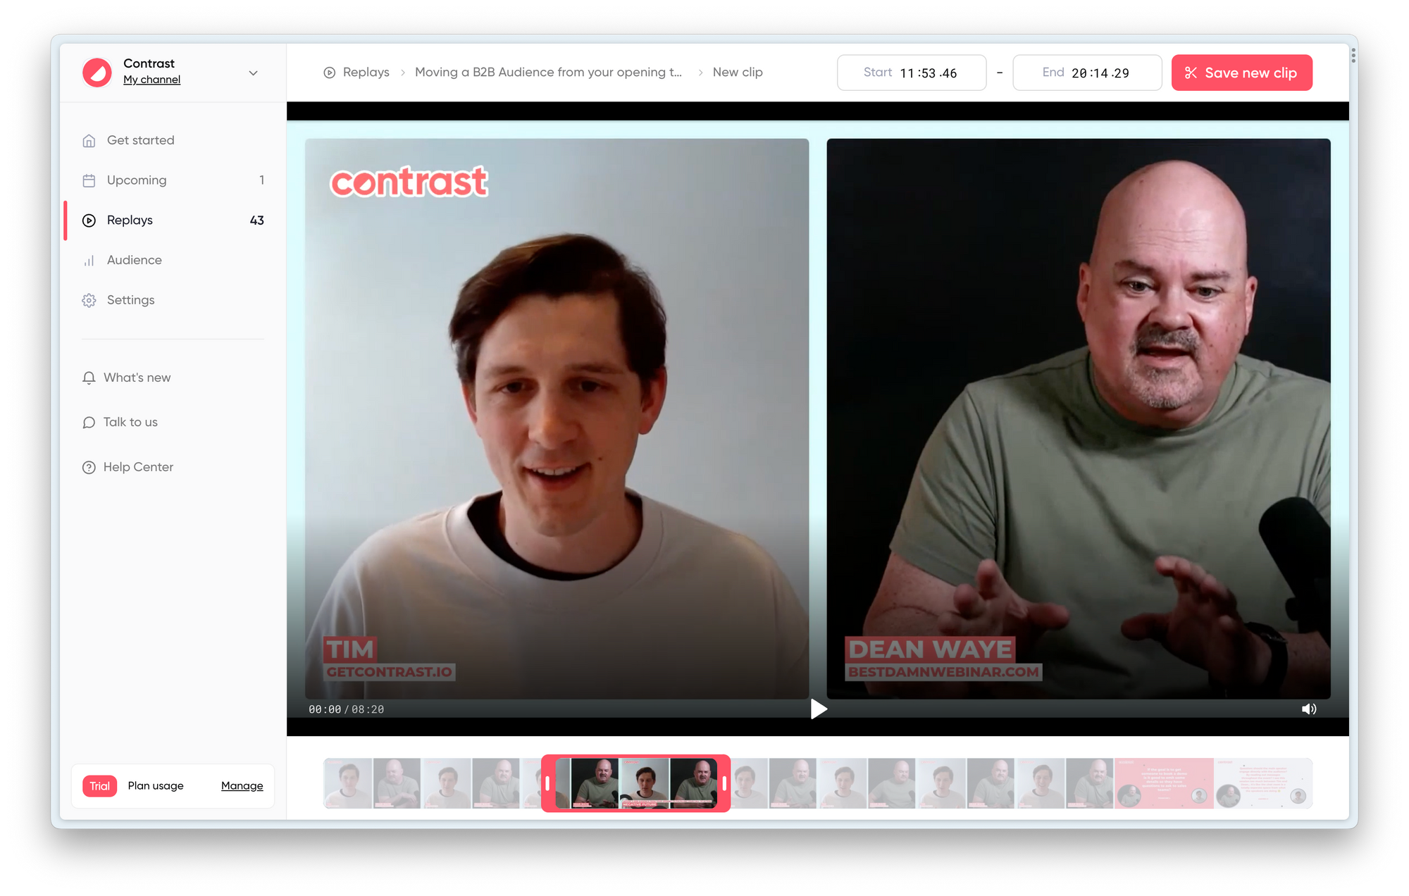Viewport: 1409px width, 896px height.
Task: Expand the My channel dropdown
Action: [x=253, y=73]
